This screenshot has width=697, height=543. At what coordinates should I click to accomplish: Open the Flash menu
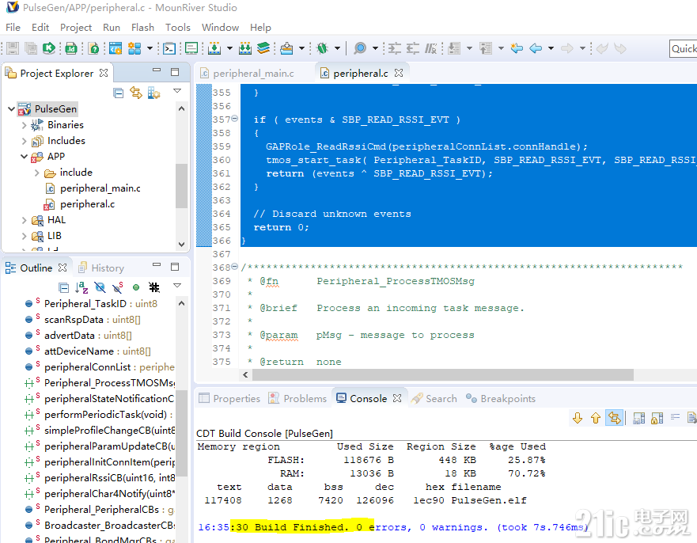click(142, 28)
